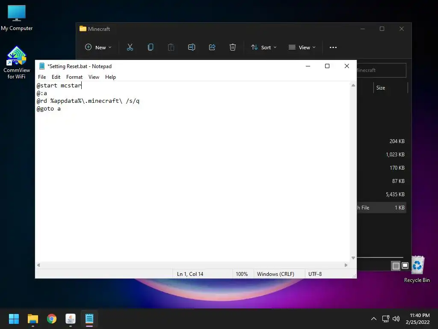Click the Share icon in Explorer toolbar
Screen dimensions: 438x329
212,47
